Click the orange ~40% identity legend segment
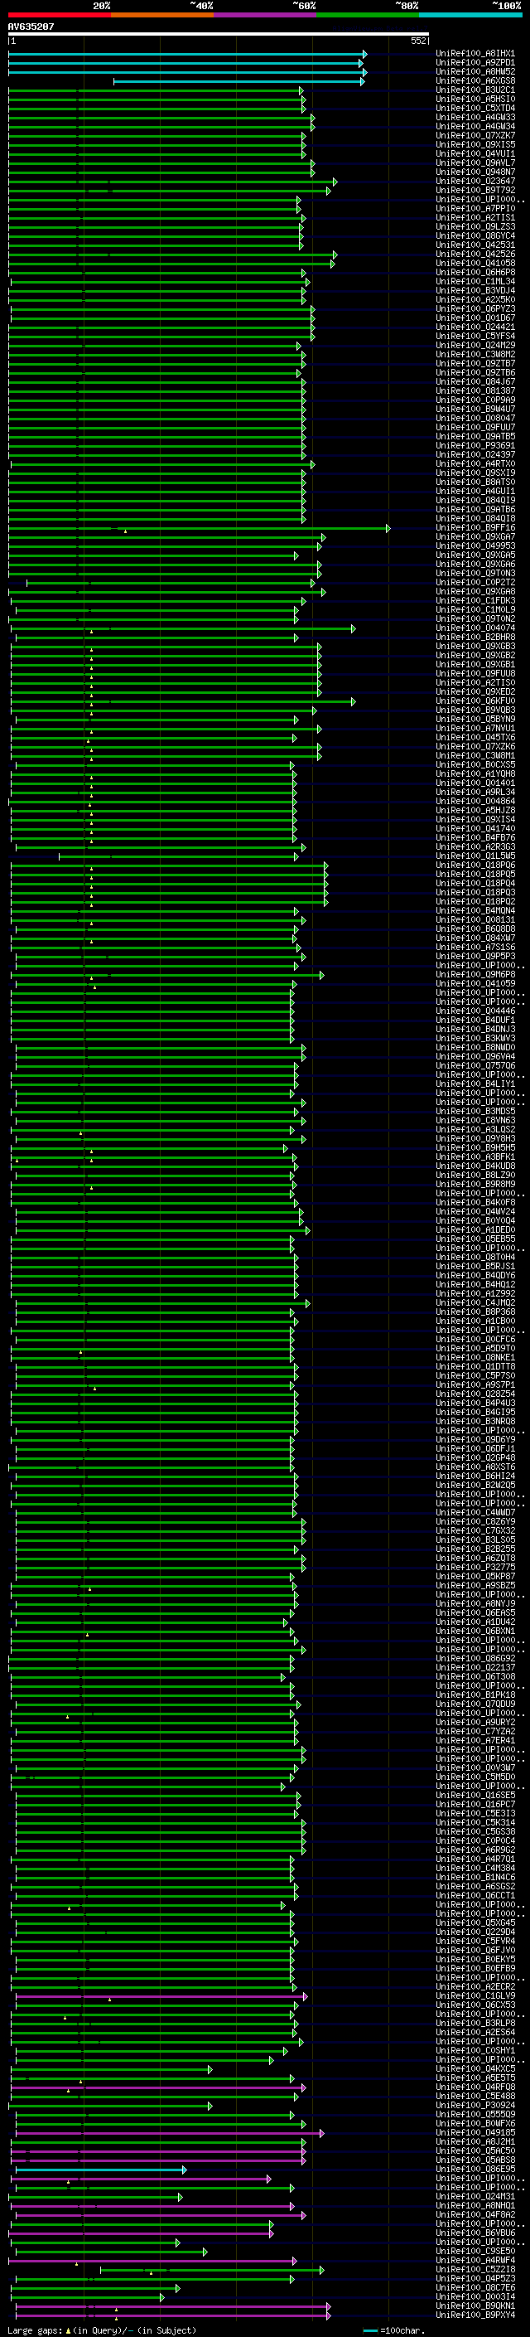Image resolution: width=530 pixels, height=2337 pixels. coord(162,15)
